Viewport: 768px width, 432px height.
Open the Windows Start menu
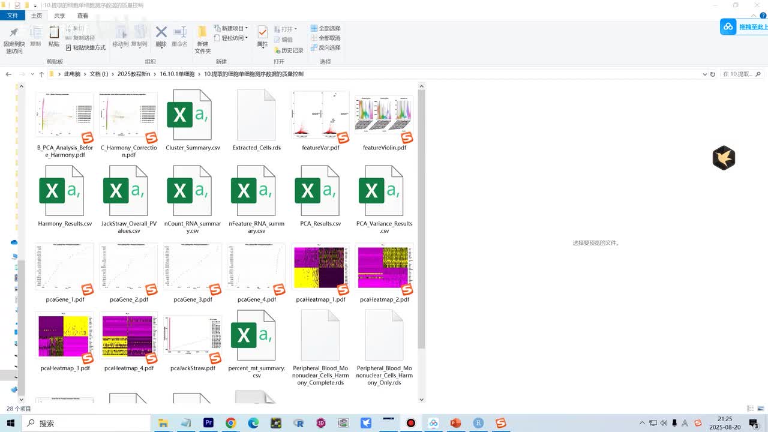click(11, 423)
